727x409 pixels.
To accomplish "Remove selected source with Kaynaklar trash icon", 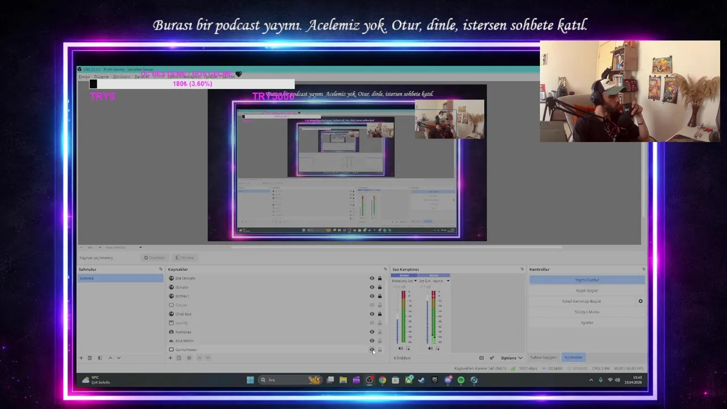I will point(178,358).
